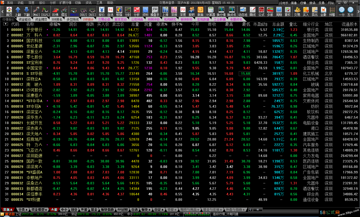This screenshot has width=360, height=217.
Task: Open the 操盘手 F10 icon
Action: (155, 11)
